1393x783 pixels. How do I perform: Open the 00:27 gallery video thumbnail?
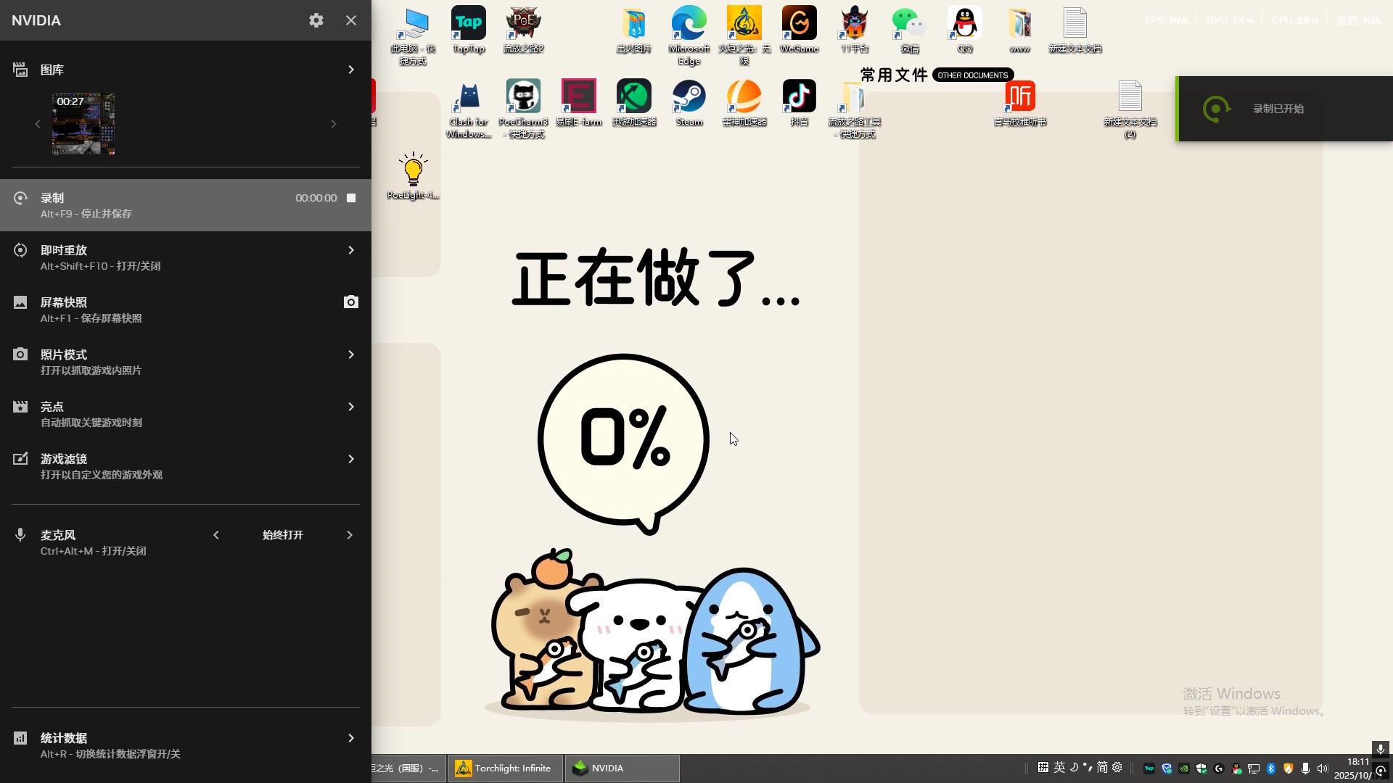(x=83, y=124)
